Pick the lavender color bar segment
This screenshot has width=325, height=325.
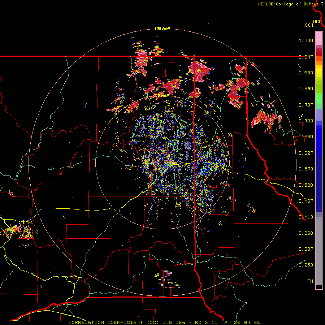point(319,114)
